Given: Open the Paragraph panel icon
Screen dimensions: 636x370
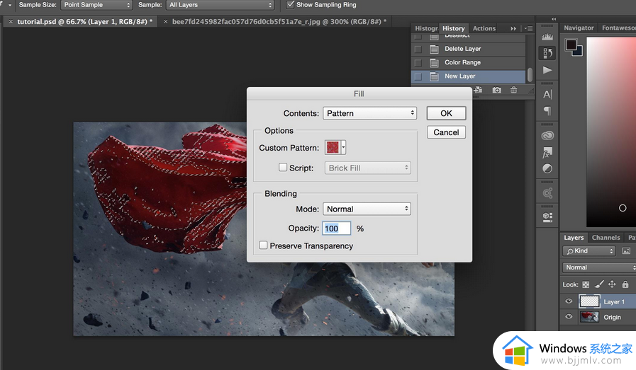Looking at the screenshot, I should [547, 111].
